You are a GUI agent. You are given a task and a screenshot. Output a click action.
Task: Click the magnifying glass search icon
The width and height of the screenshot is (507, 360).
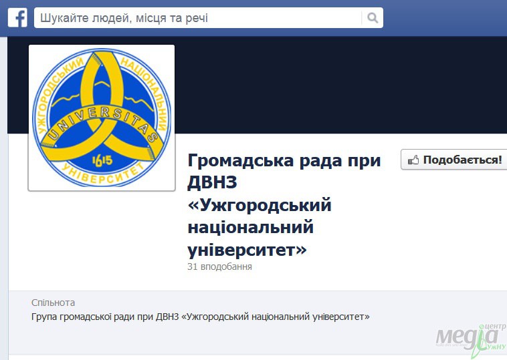373,18
